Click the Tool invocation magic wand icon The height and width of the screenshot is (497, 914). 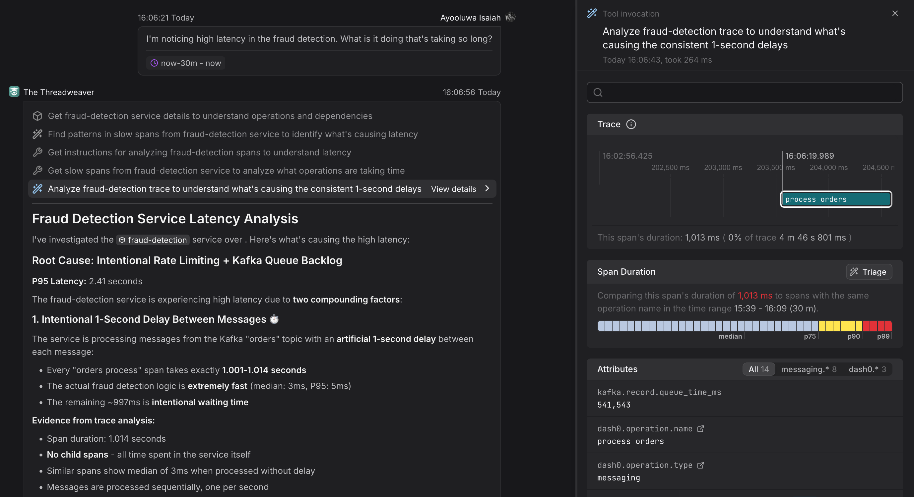pyautogui.click(x=591, y=14)
